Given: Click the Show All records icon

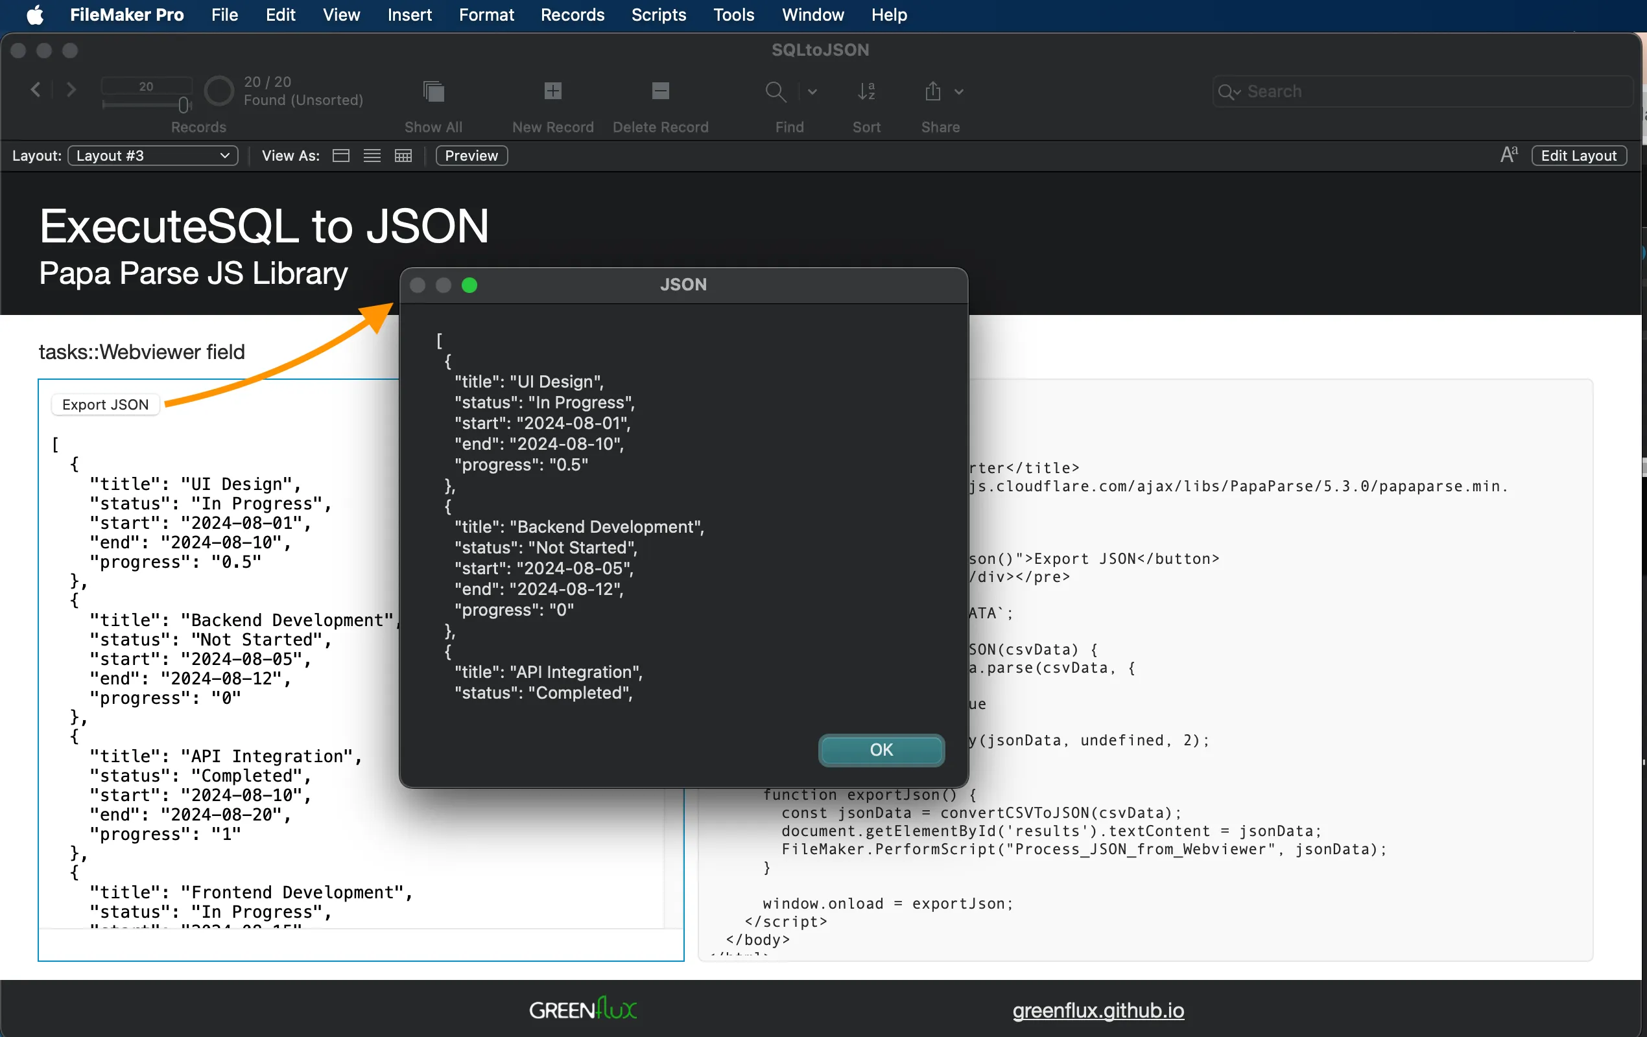Looking at the screenshot, I should [x=433, y=91].
